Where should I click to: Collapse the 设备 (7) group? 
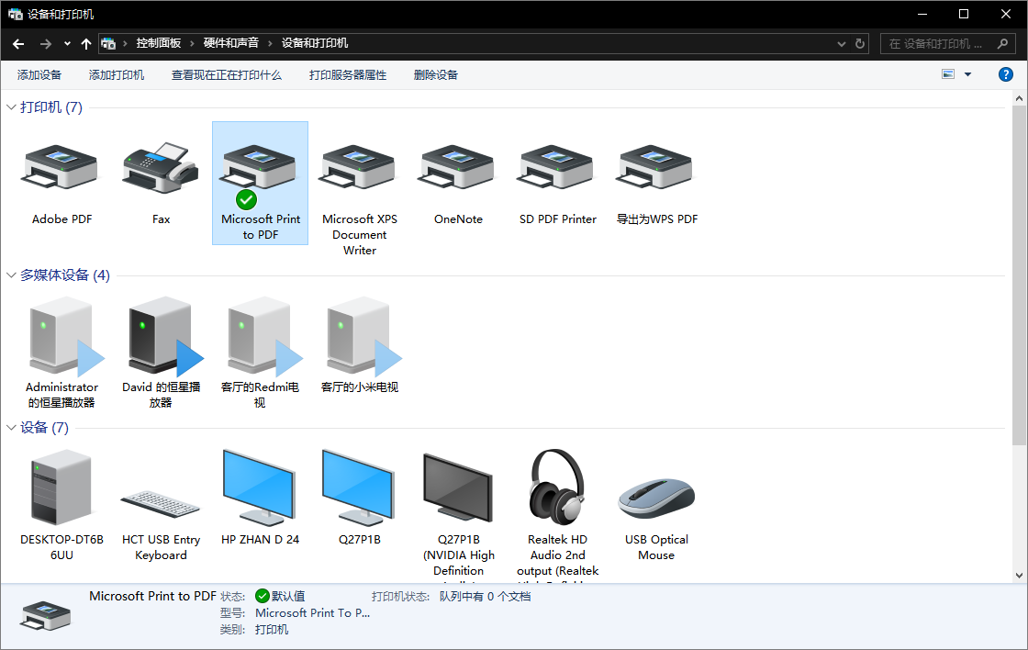11,428
